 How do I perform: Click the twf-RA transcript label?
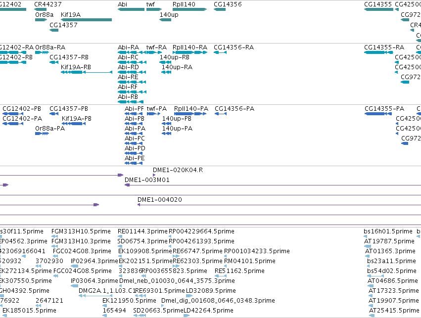point(156,47)
